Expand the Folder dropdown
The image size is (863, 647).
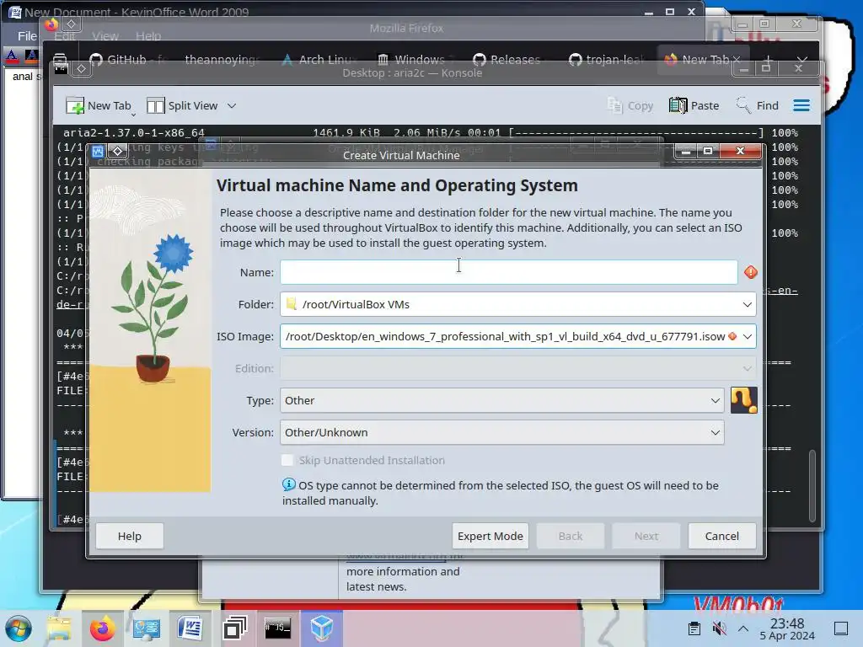click(x=747, y=304)
